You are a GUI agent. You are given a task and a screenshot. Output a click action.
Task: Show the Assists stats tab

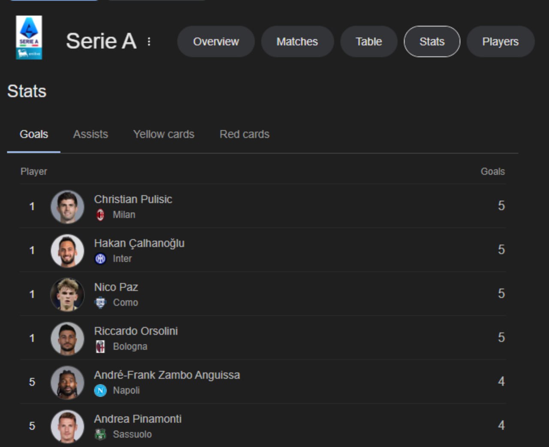click(x=90, y=134)
